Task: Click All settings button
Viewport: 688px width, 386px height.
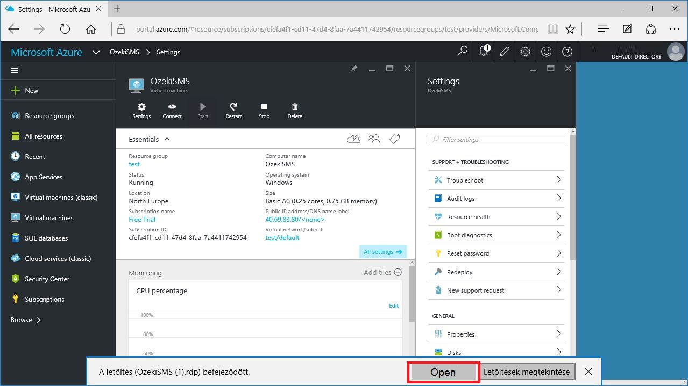Action: (x=382, y=252)
